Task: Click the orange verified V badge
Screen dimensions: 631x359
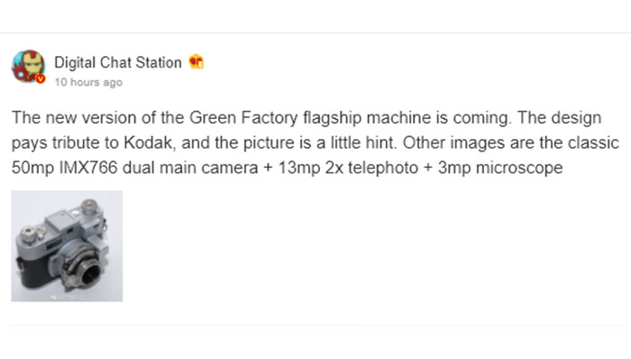Action: click(x=41, y=78)
